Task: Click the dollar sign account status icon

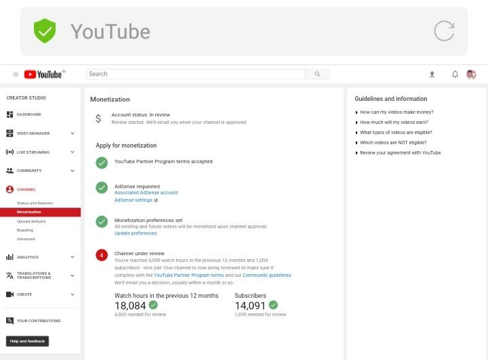Action: click(98, 118)
